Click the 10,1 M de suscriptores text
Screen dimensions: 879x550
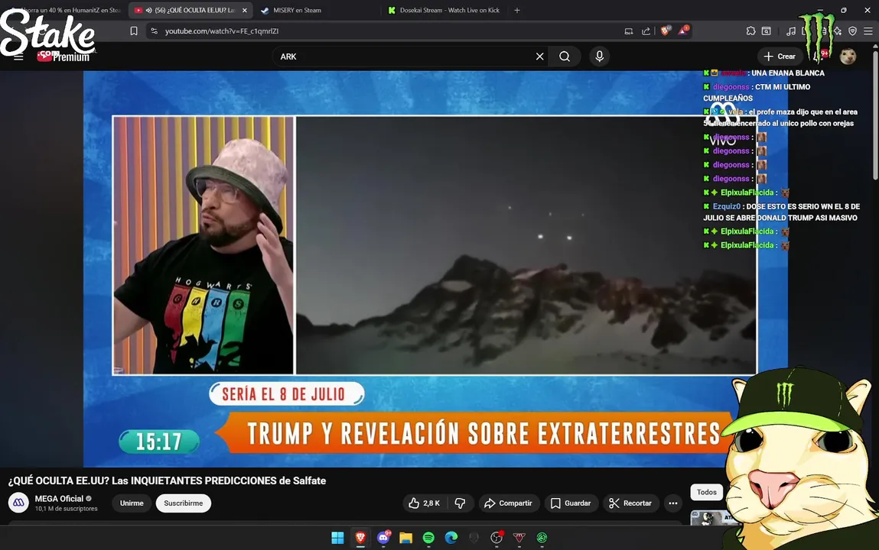pyautogui.click(x=66, y=509)
